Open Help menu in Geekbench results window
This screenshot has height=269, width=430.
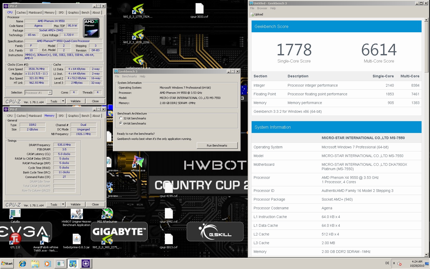[273, 8]
